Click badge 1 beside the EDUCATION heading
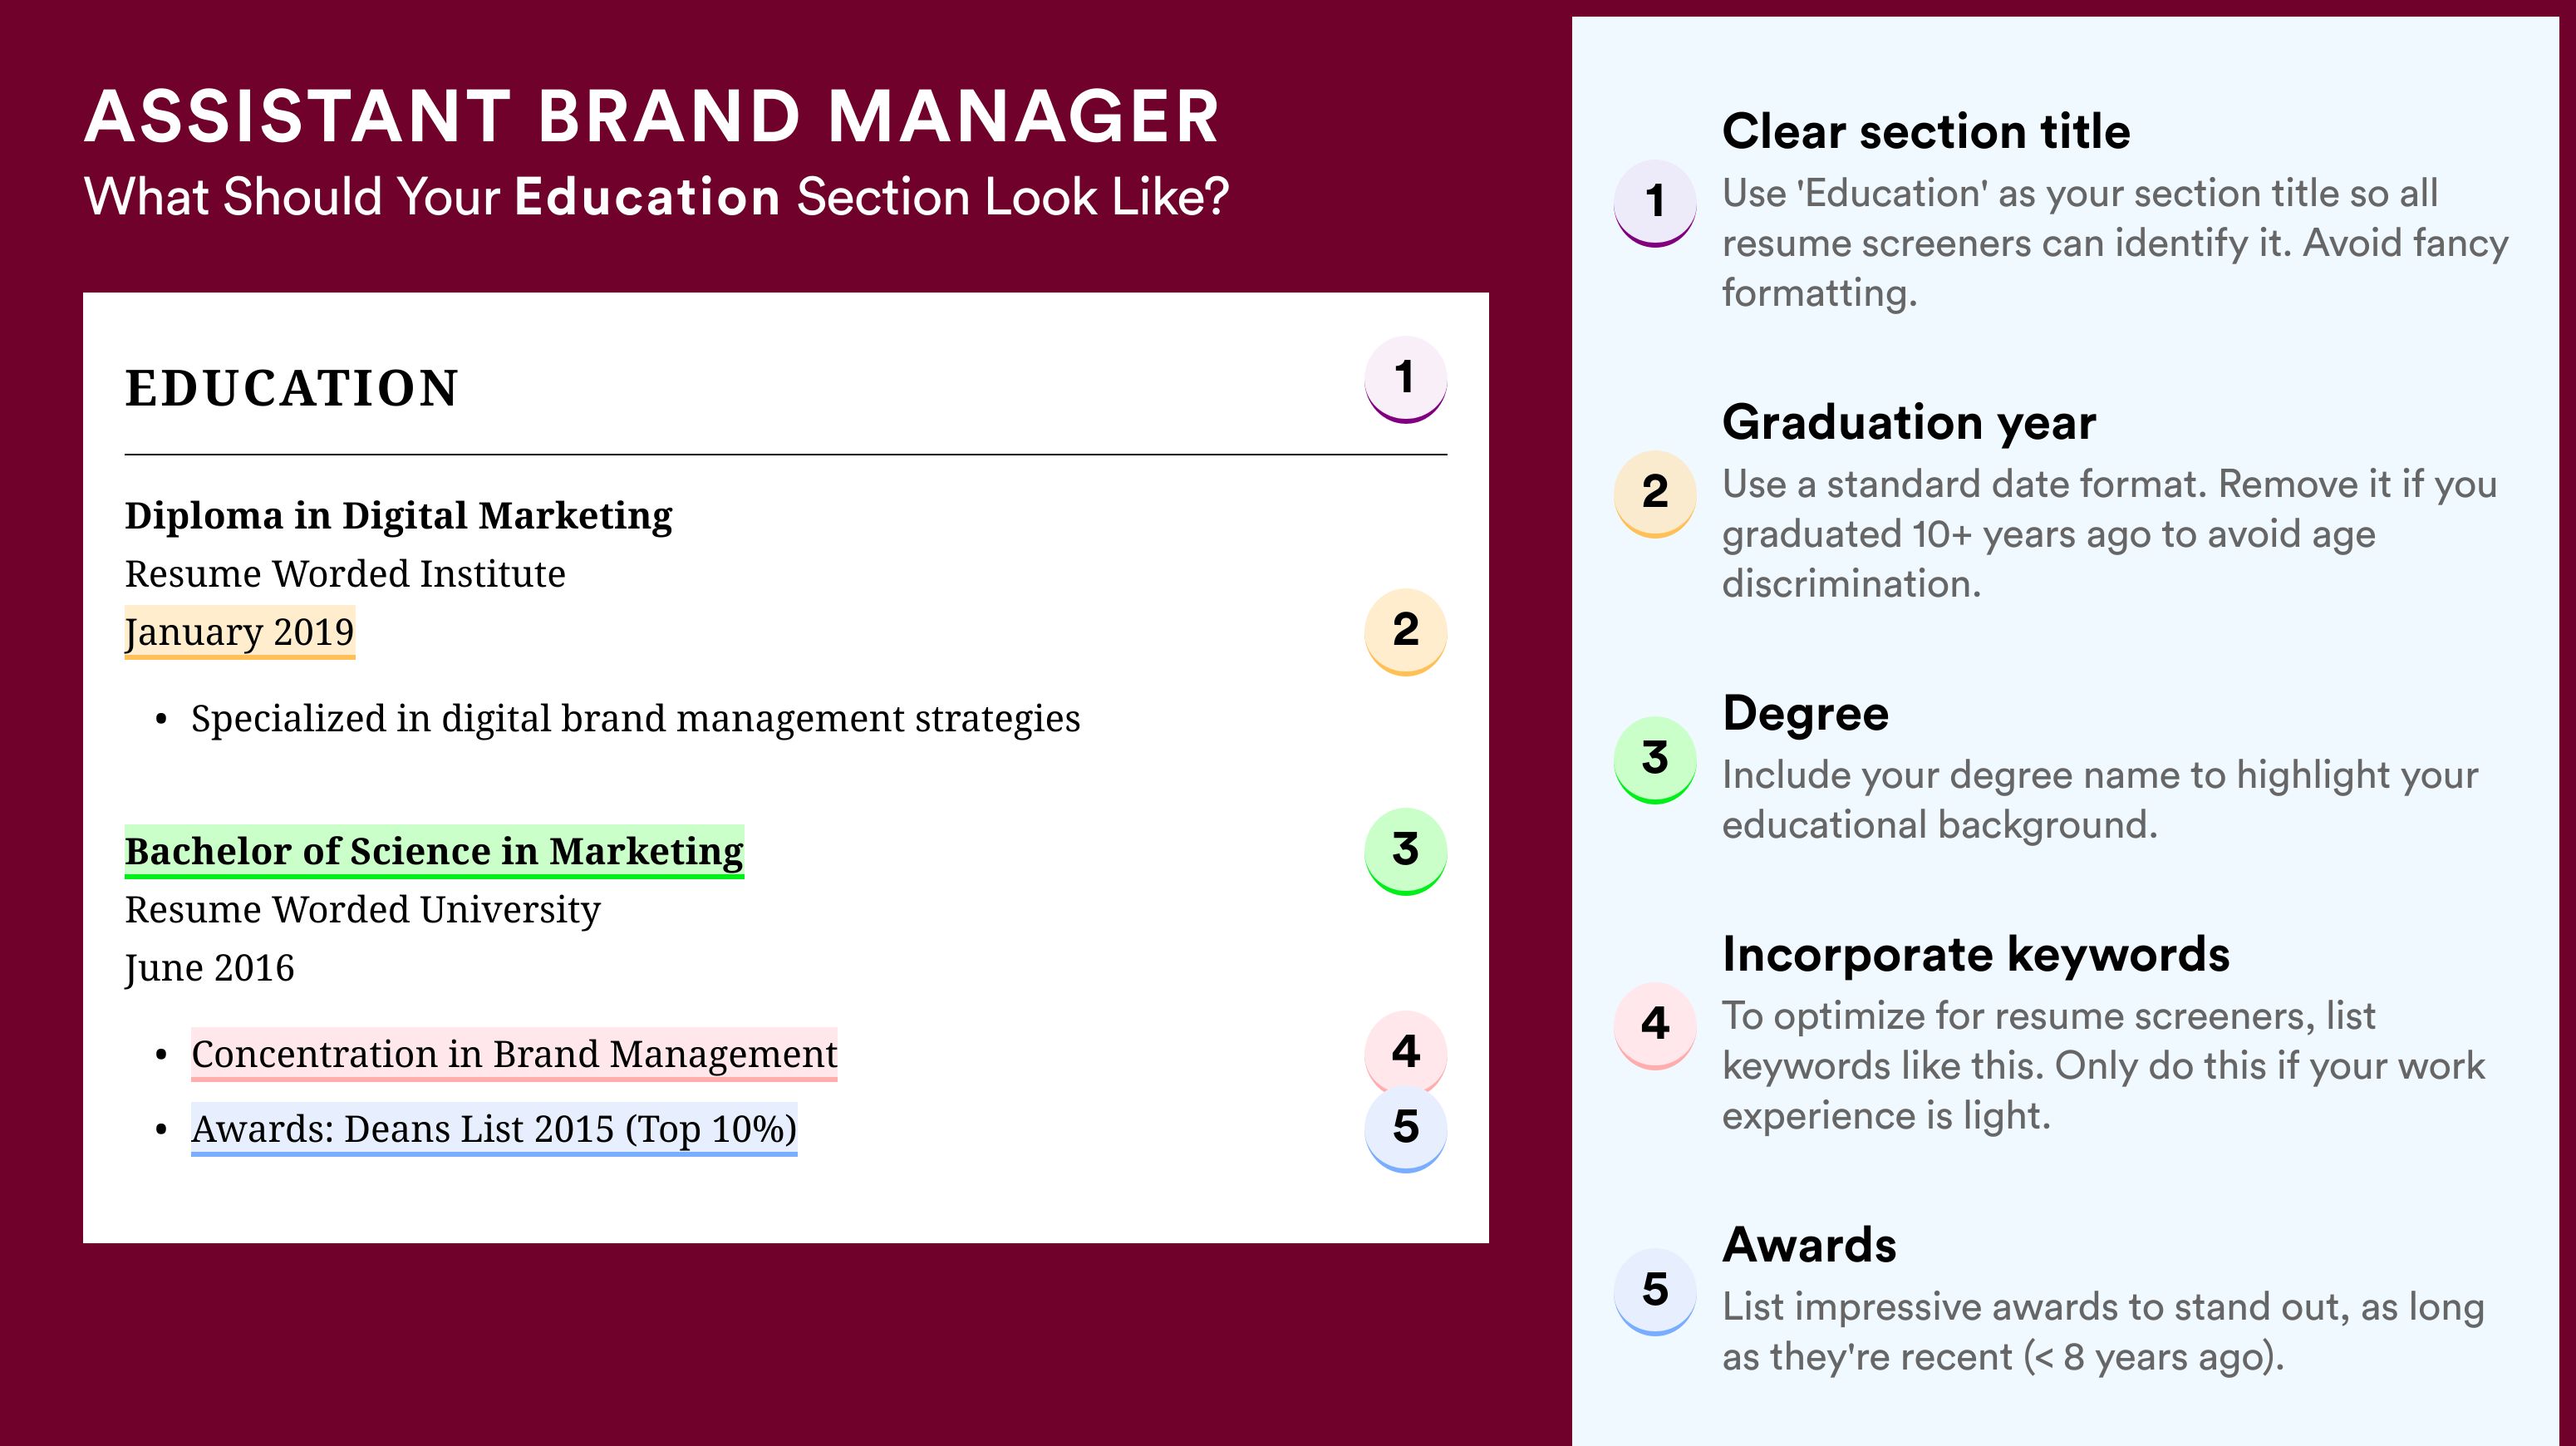The width and height of the screenshot is (2576, 1446). [x=1405, y=379]
